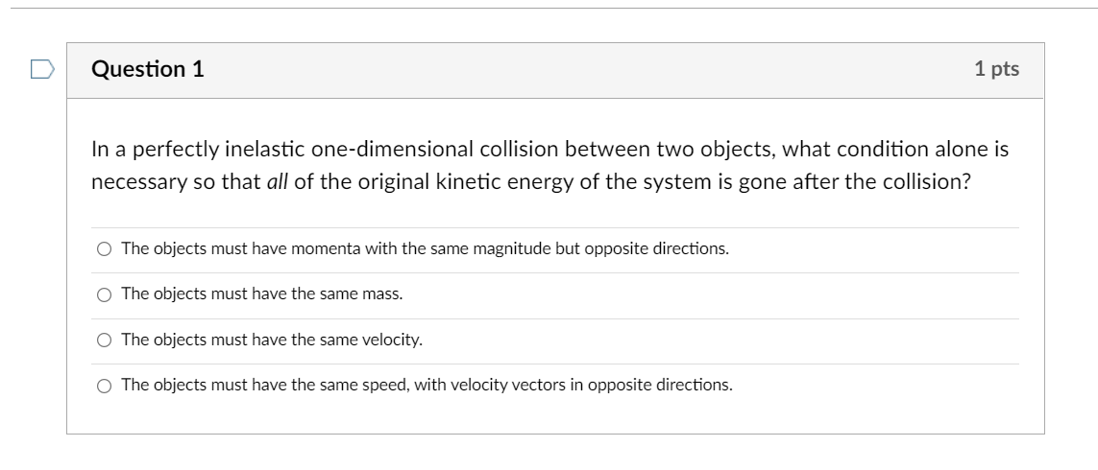Select same speed, opposite directions radio button
The height and width of the screenshot is (470, 1098).
[104, 386]
